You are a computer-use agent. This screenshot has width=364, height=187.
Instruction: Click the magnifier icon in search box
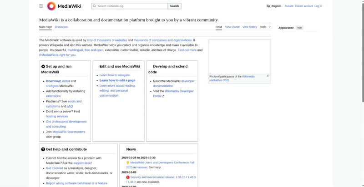(x=94, y=6)
